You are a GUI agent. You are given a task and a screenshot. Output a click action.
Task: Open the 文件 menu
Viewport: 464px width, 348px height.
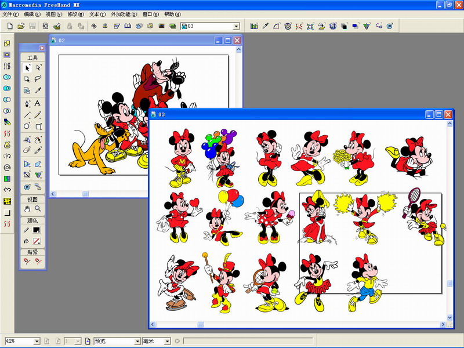[x=10, y=14]
